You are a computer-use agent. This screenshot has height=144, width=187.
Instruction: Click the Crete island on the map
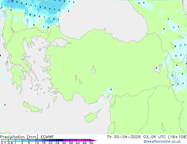(x=33, y=108)
